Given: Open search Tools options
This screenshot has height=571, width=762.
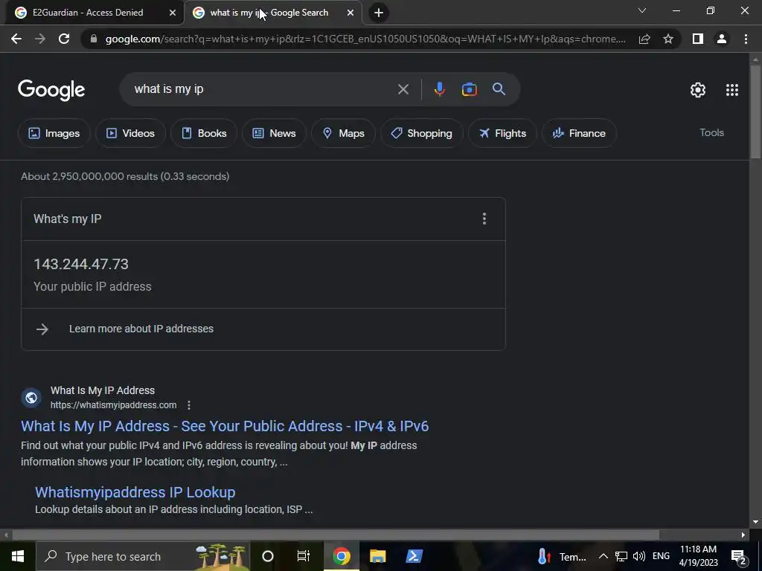Looking at the screenshot, I should [711, 132].
